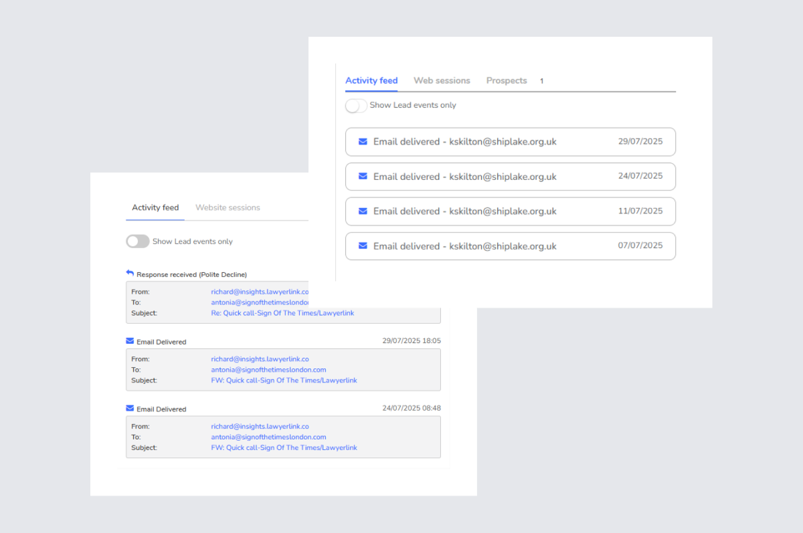The height and width of the screenshot is (533, 803).
Task: Click the Prospects count badge showing 1
Action: point(541,82)
